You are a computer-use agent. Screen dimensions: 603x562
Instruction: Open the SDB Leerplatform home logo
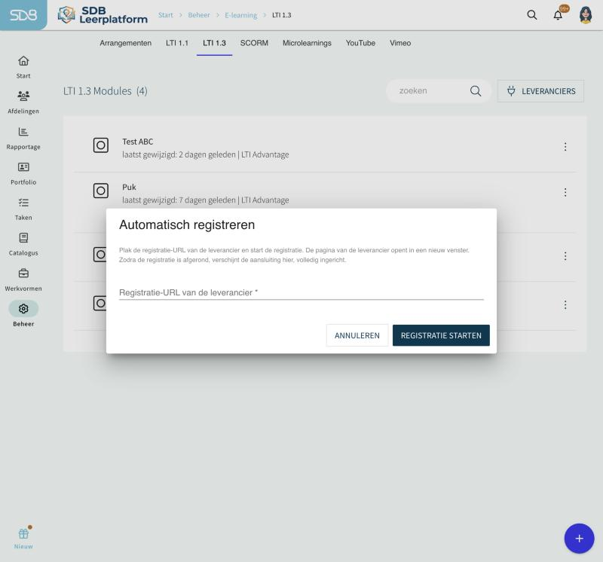[x=103, y=15]
